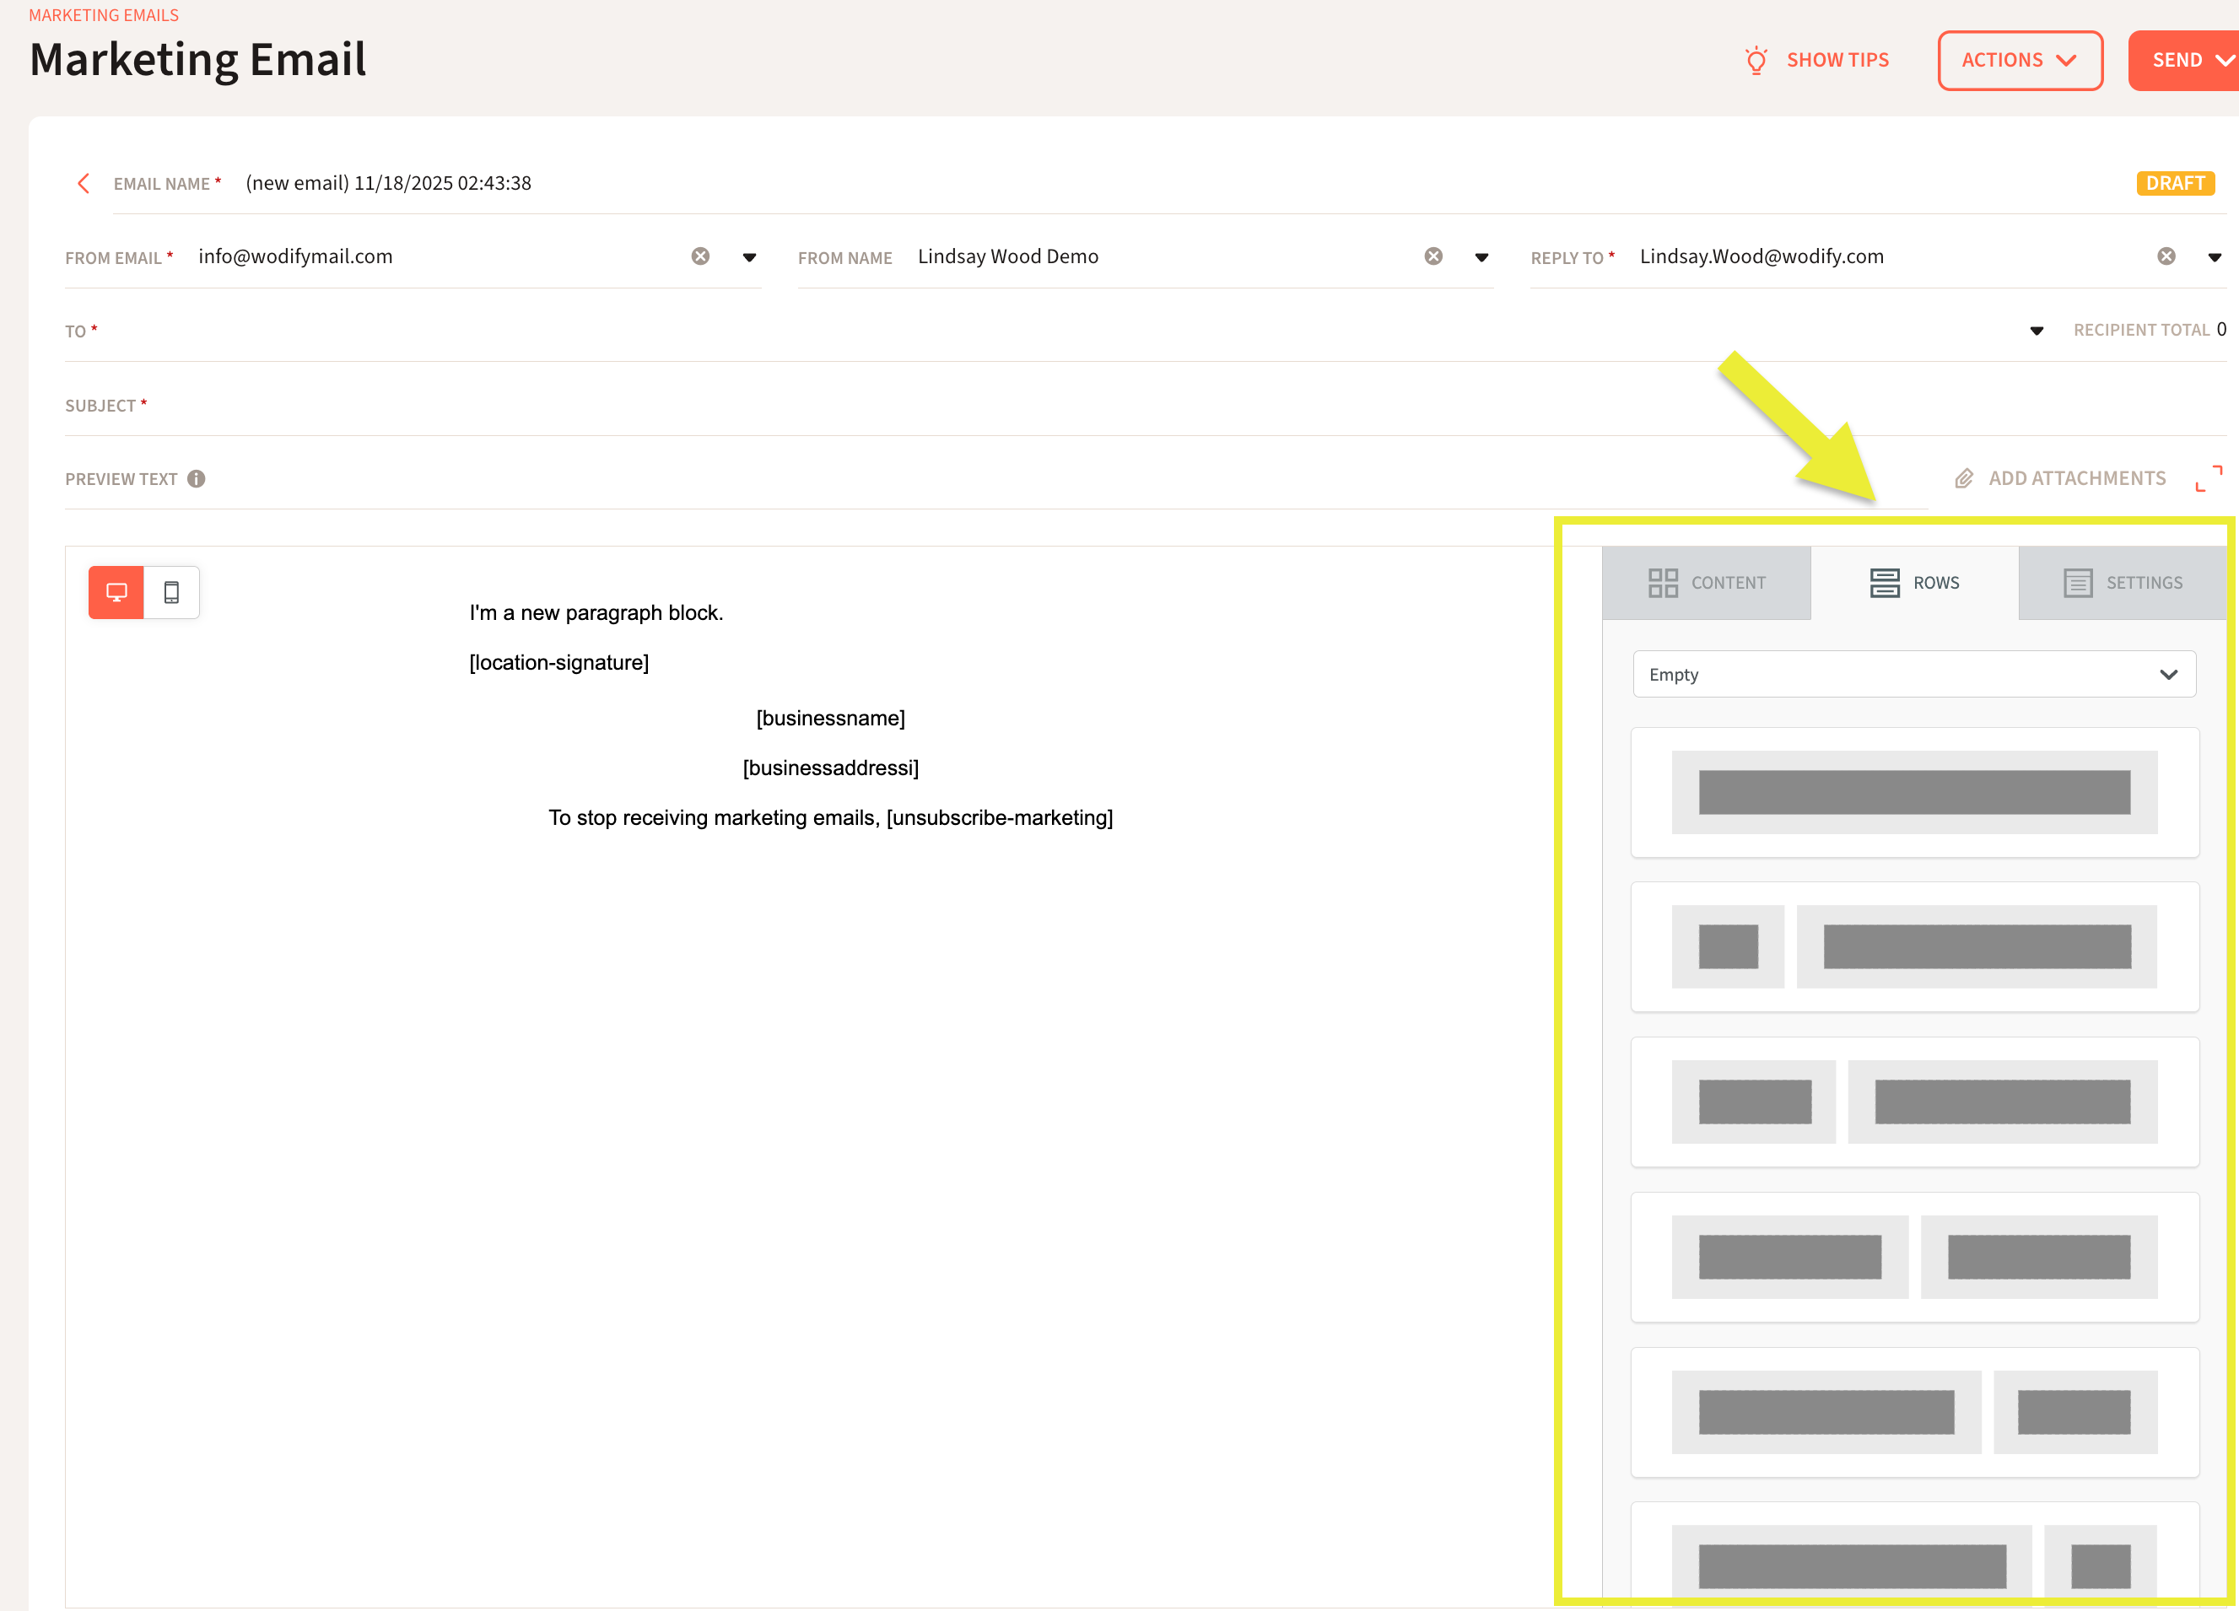Switch to the Content tab
Image resolution: width=2239 pixels, height=1611 pixels.
click(x=1706, y=583)
